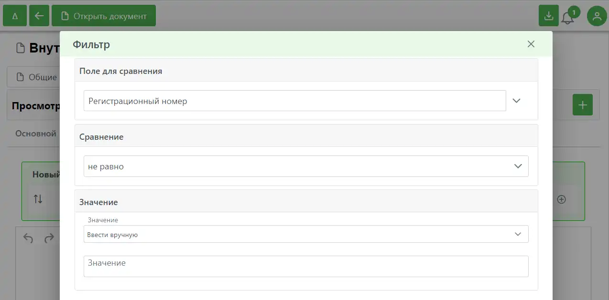Select the Основной tab in the background
This screenshot has height=300, width=609.
[x=36, y=134]
